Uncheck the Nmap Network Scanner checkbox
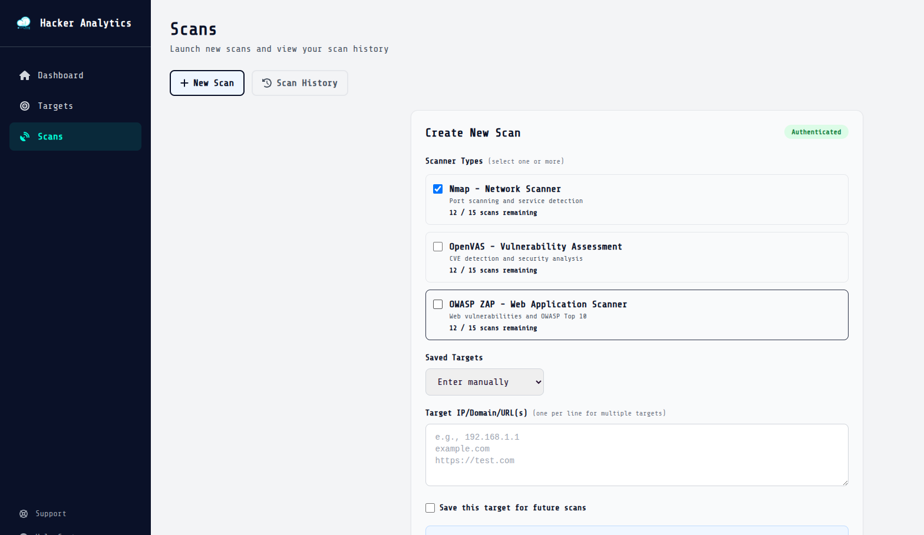The image size is (924, 535). tap(438, 189)
